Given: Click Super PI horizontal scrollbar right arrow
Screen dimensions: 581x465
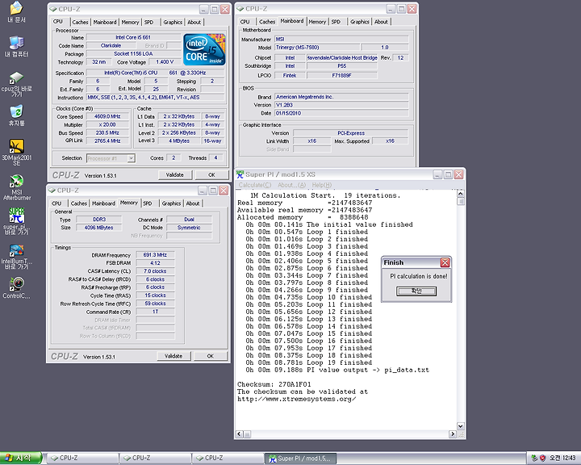Looking at the screenshot, I should [x=453, y=434].
